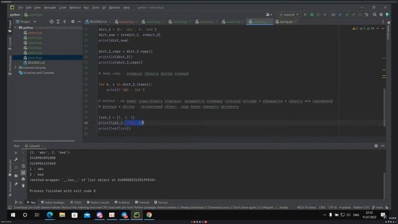Open the File menu
This screenshot has width=398, height=224.
21,7
